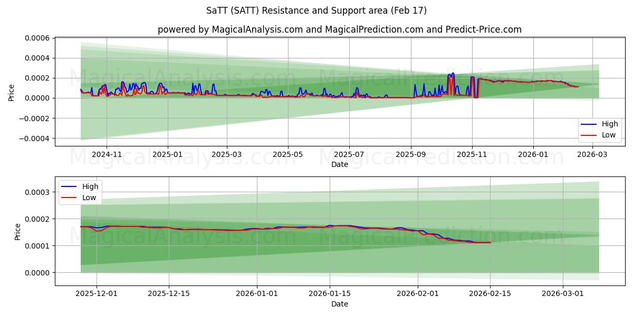Image resolution: width=633 pixels, height=316 pixels.
Task: Click the '0.0006' y-axis label on the top chart
Action: tap(37, 38)
